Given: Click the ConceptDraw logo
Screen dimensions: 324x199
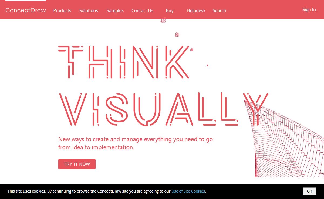Looking at the screenshot, I should 26,10.
